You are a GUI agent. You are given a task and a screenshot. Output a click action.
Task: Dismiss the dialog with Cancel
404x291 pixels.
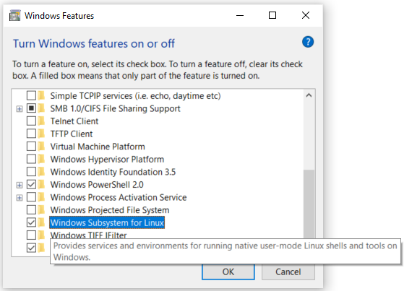pyautogui.click(x=288, y=272)
